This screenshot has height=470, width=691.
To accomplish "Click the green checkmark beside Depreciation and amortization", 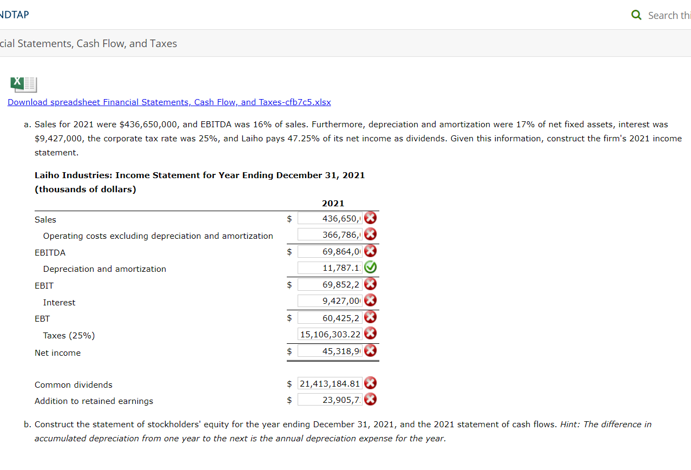I will click(x=370, y=267).
